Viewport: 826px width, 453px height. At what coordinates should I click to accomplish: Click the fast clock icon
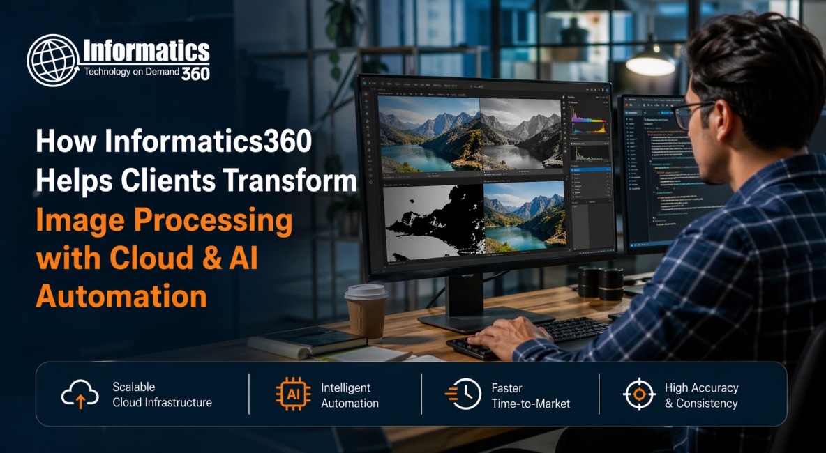pos(463,394)
